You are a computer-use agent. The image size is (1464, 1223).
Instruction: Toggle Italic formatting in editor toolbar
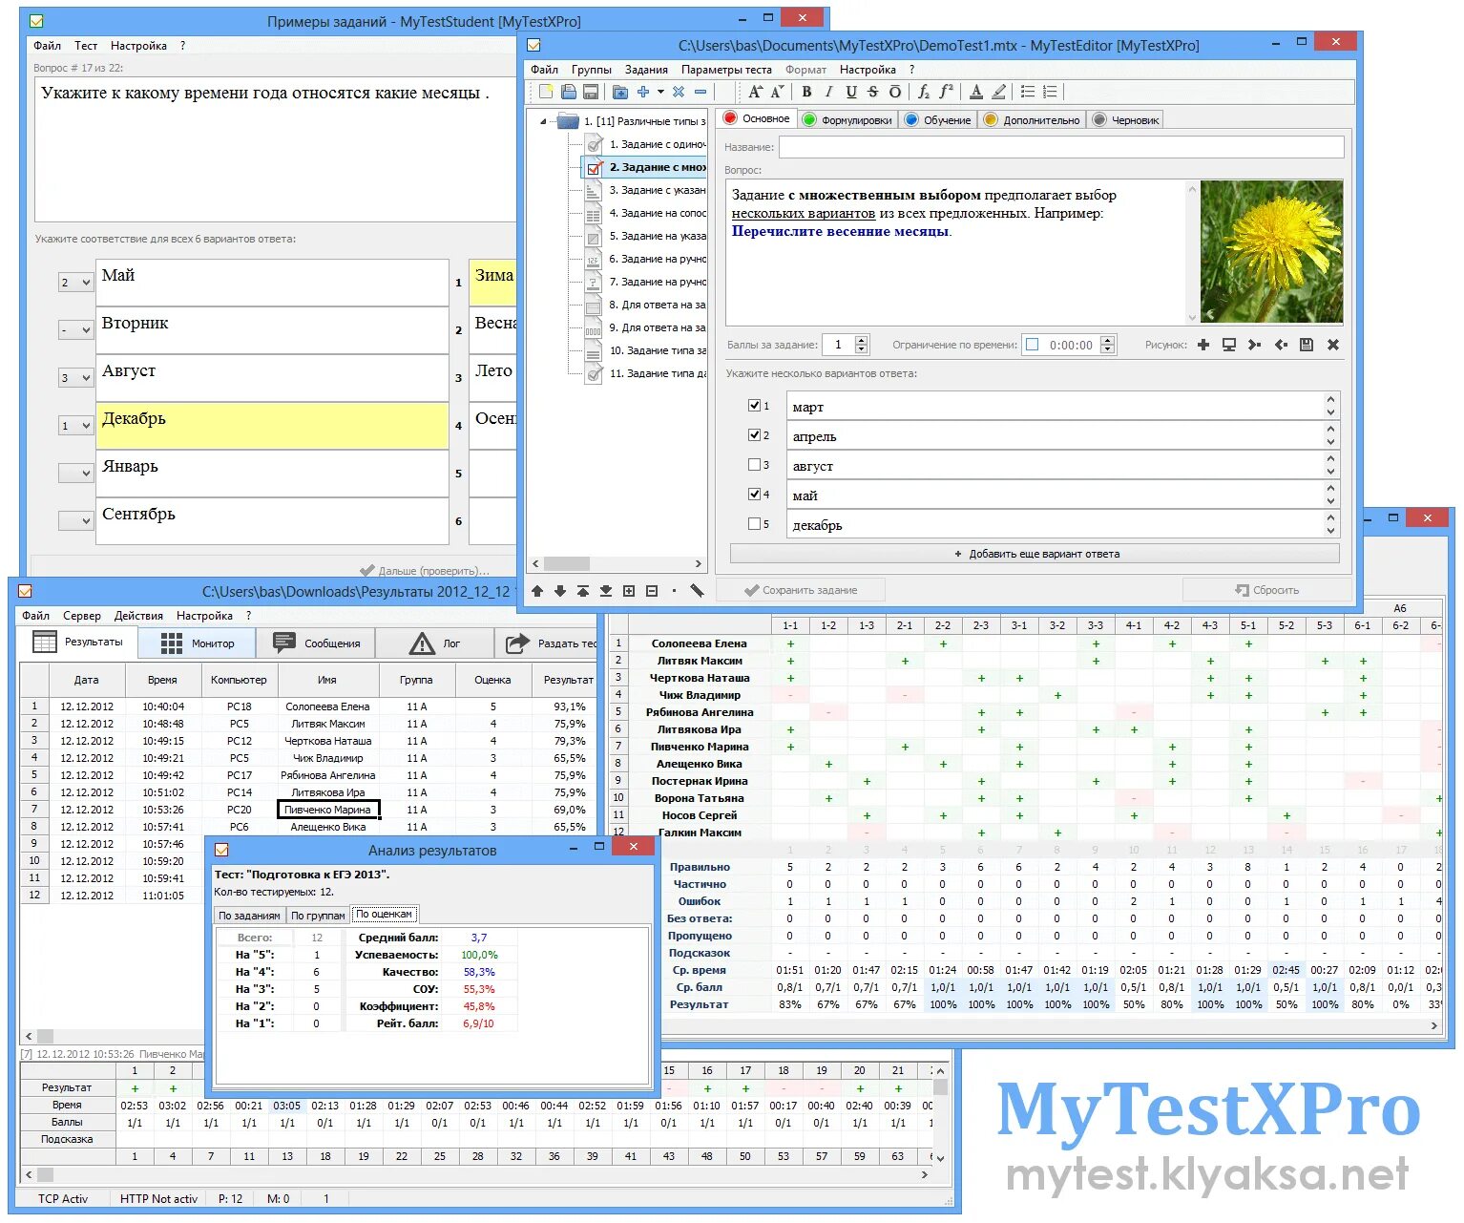point(828,92)
